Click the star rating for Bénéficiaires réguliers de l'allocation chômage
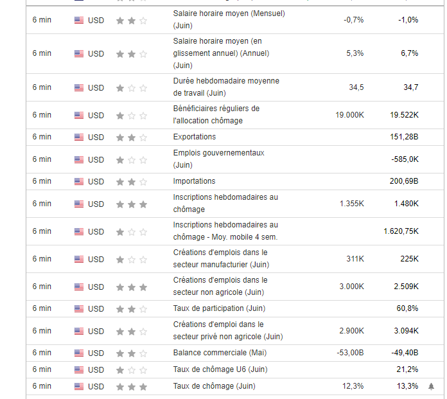Viewport: 447px width, 399px height. click(131, 116)
